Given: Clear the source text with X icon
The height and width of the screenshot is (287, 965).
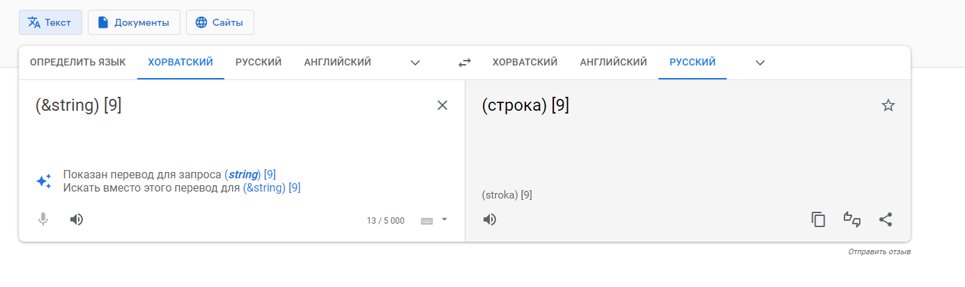Looking at the screenshot, I should 442,105.
